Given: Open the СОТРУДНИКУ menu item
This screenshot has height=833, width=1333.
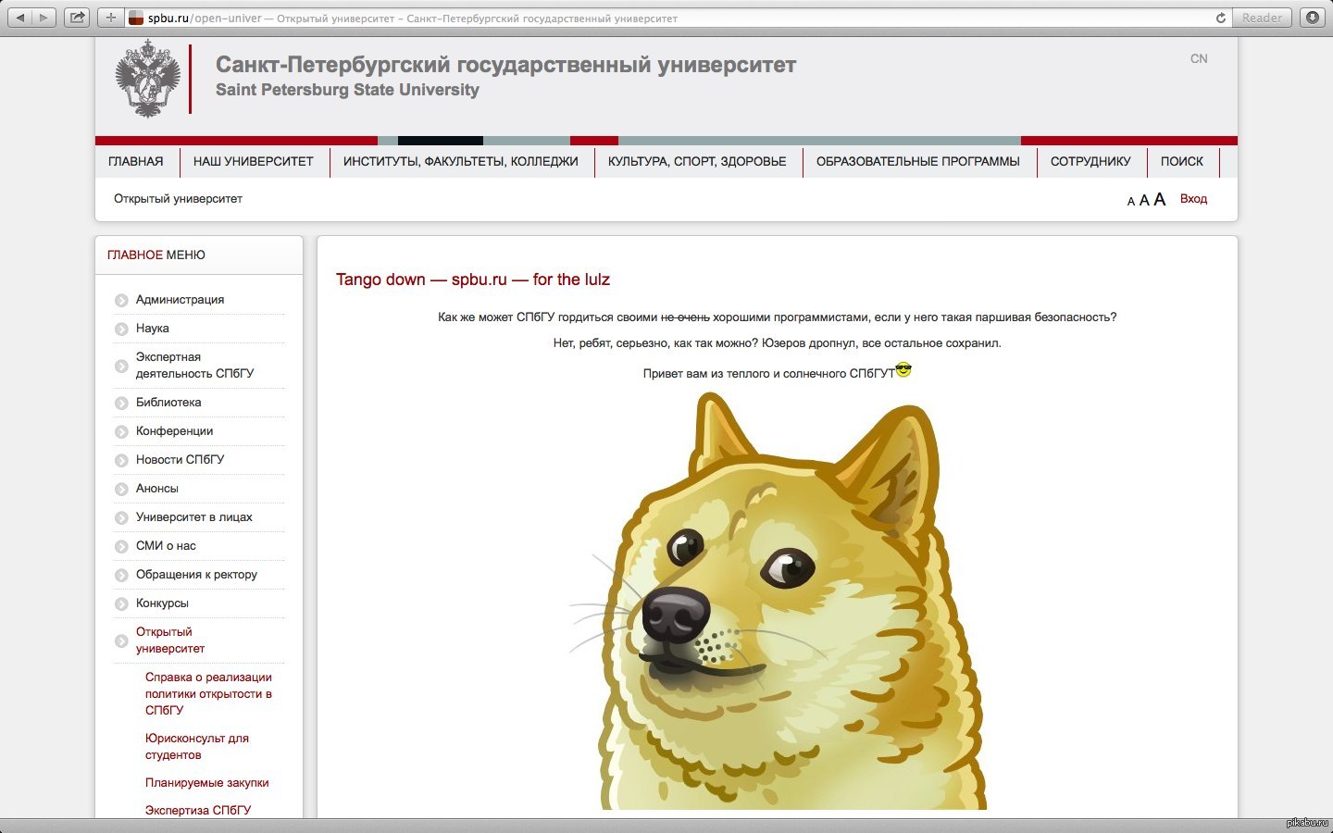Looking at the screenshot, I should click(1090, 161).
